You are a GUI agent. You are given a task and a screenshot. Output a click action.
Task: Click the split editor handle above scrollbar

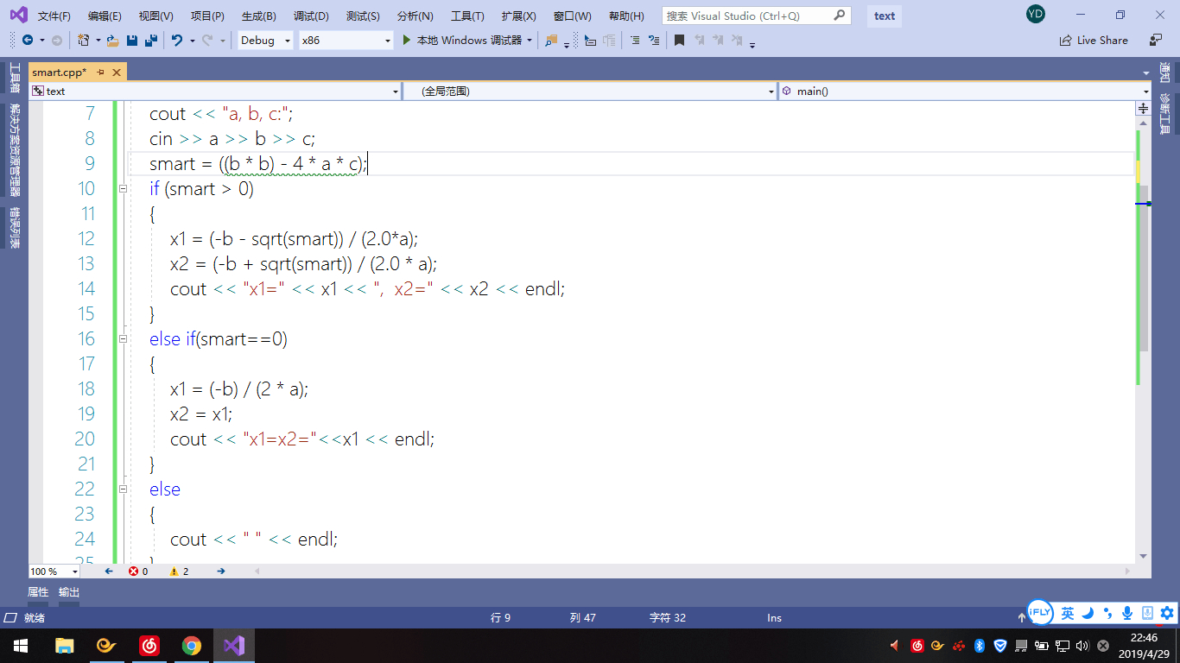(1143, 109)
